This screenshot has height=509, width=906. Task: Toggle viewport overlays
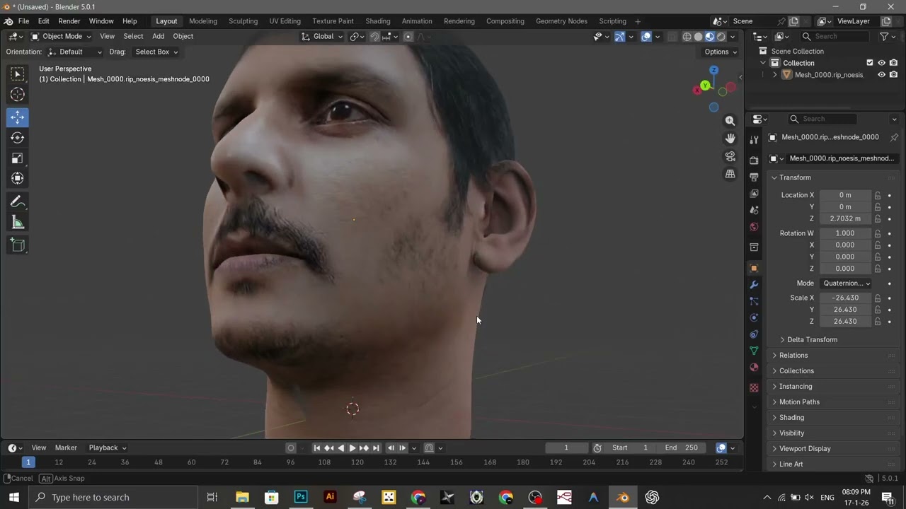coord(646,37)
